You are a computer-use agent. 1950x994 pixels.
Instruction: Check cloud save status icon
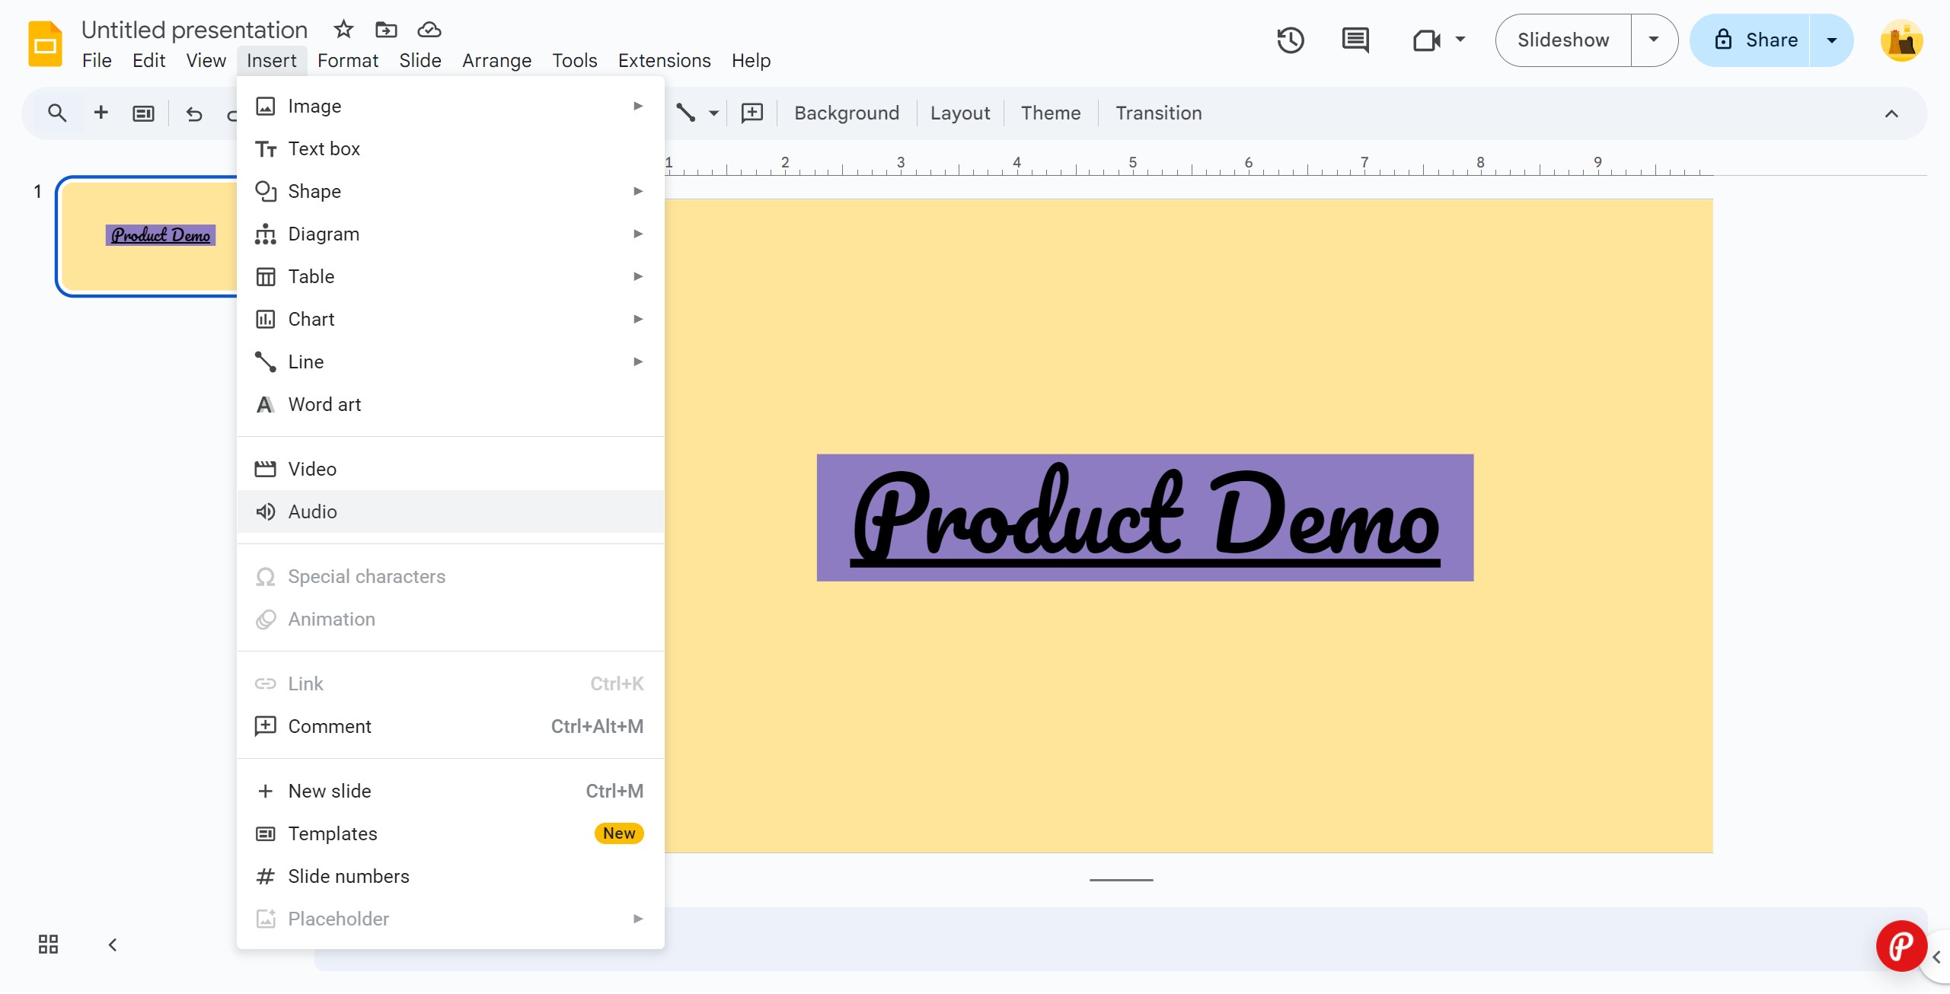(x=429, y=30)
